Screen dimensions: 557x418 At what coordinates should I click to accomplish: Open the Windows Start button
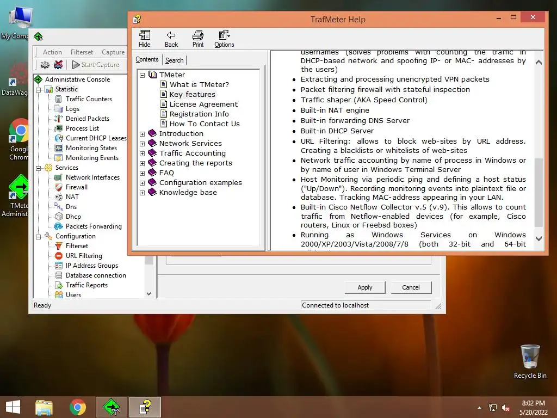point(13,407)
